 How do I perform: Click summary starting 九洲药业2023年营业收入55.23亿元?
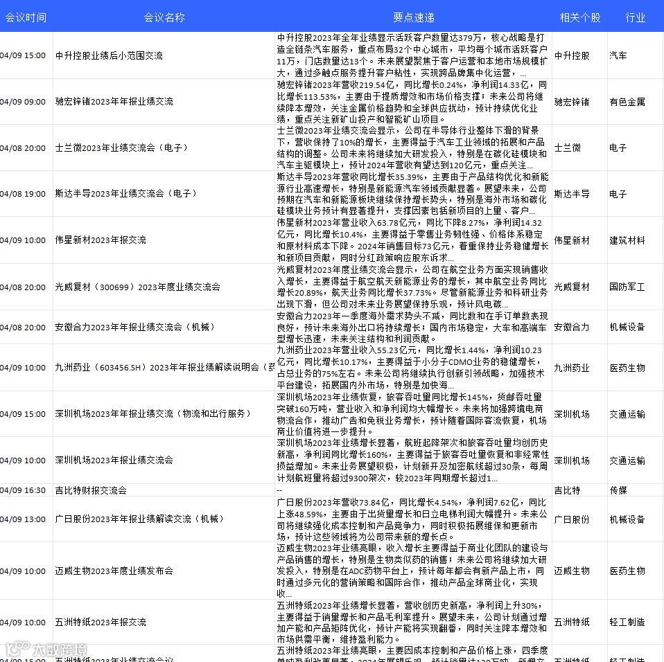pyautogui.click(x=412, y=368)
